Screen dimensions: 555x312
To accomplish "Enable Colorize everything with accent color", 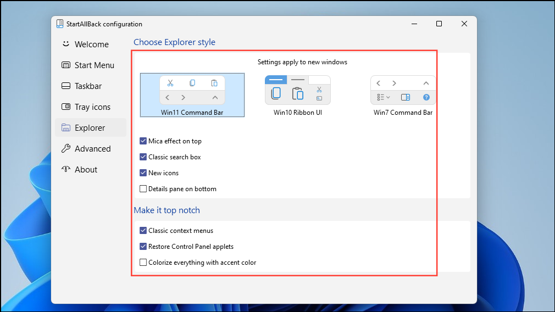I will (143, 262).
